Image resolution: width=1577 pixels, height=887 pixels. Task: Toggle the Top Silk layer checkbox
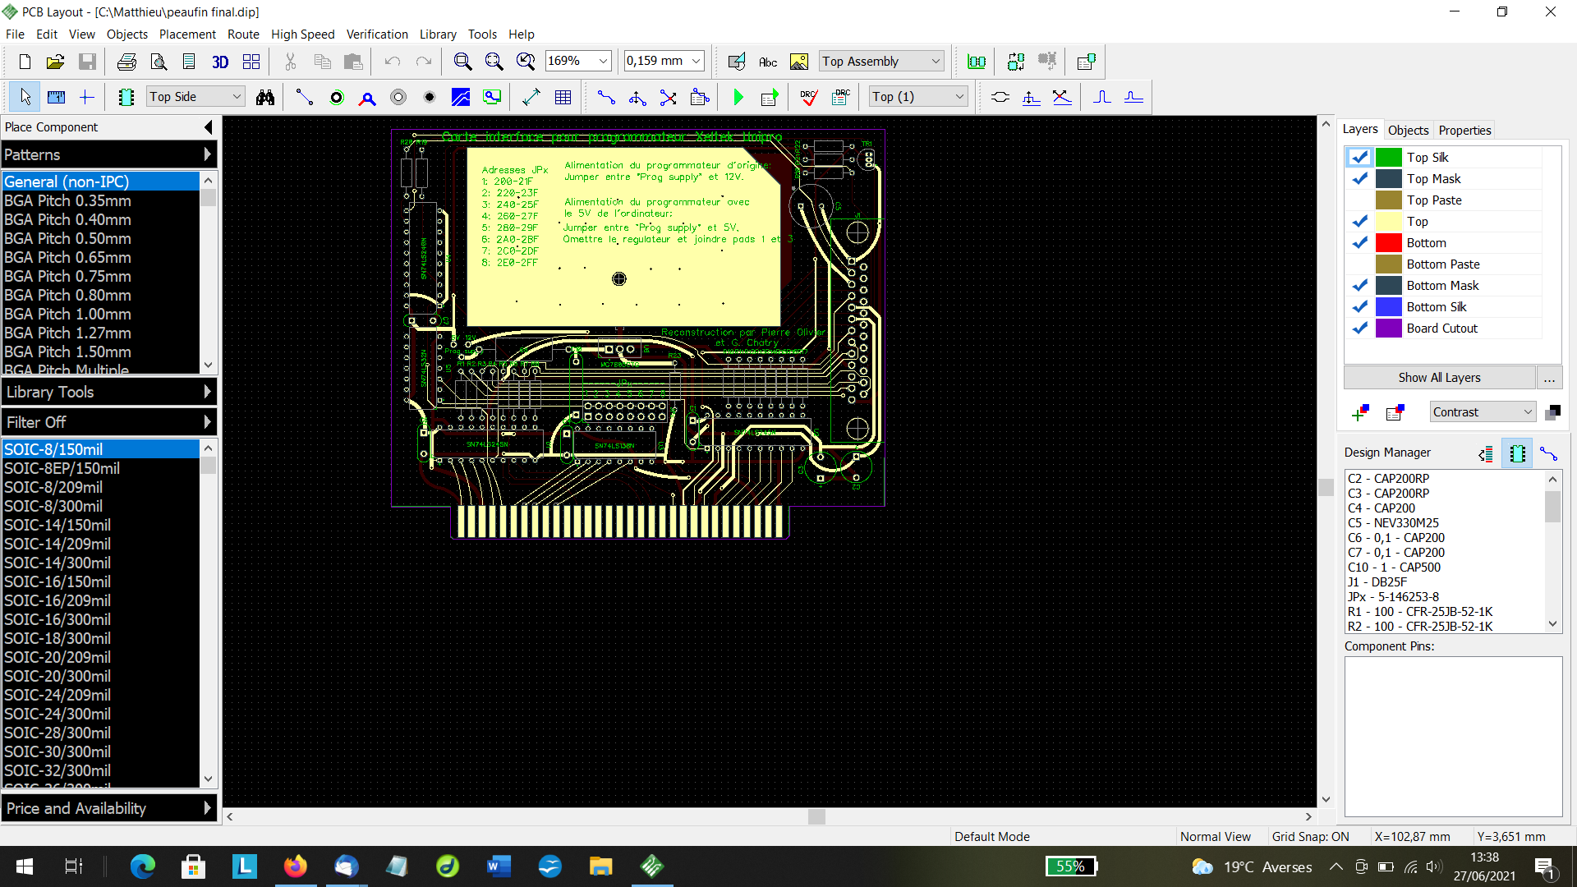tap(1359, 157)
